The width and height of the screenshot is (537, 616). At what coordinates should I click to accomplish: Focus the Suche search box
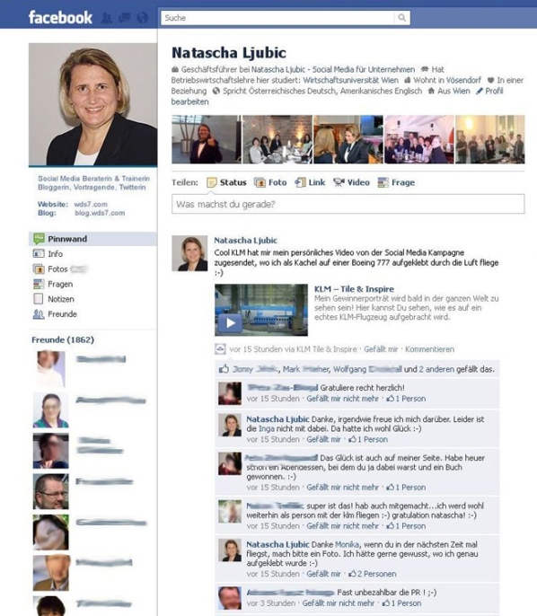tap(277, 18)
